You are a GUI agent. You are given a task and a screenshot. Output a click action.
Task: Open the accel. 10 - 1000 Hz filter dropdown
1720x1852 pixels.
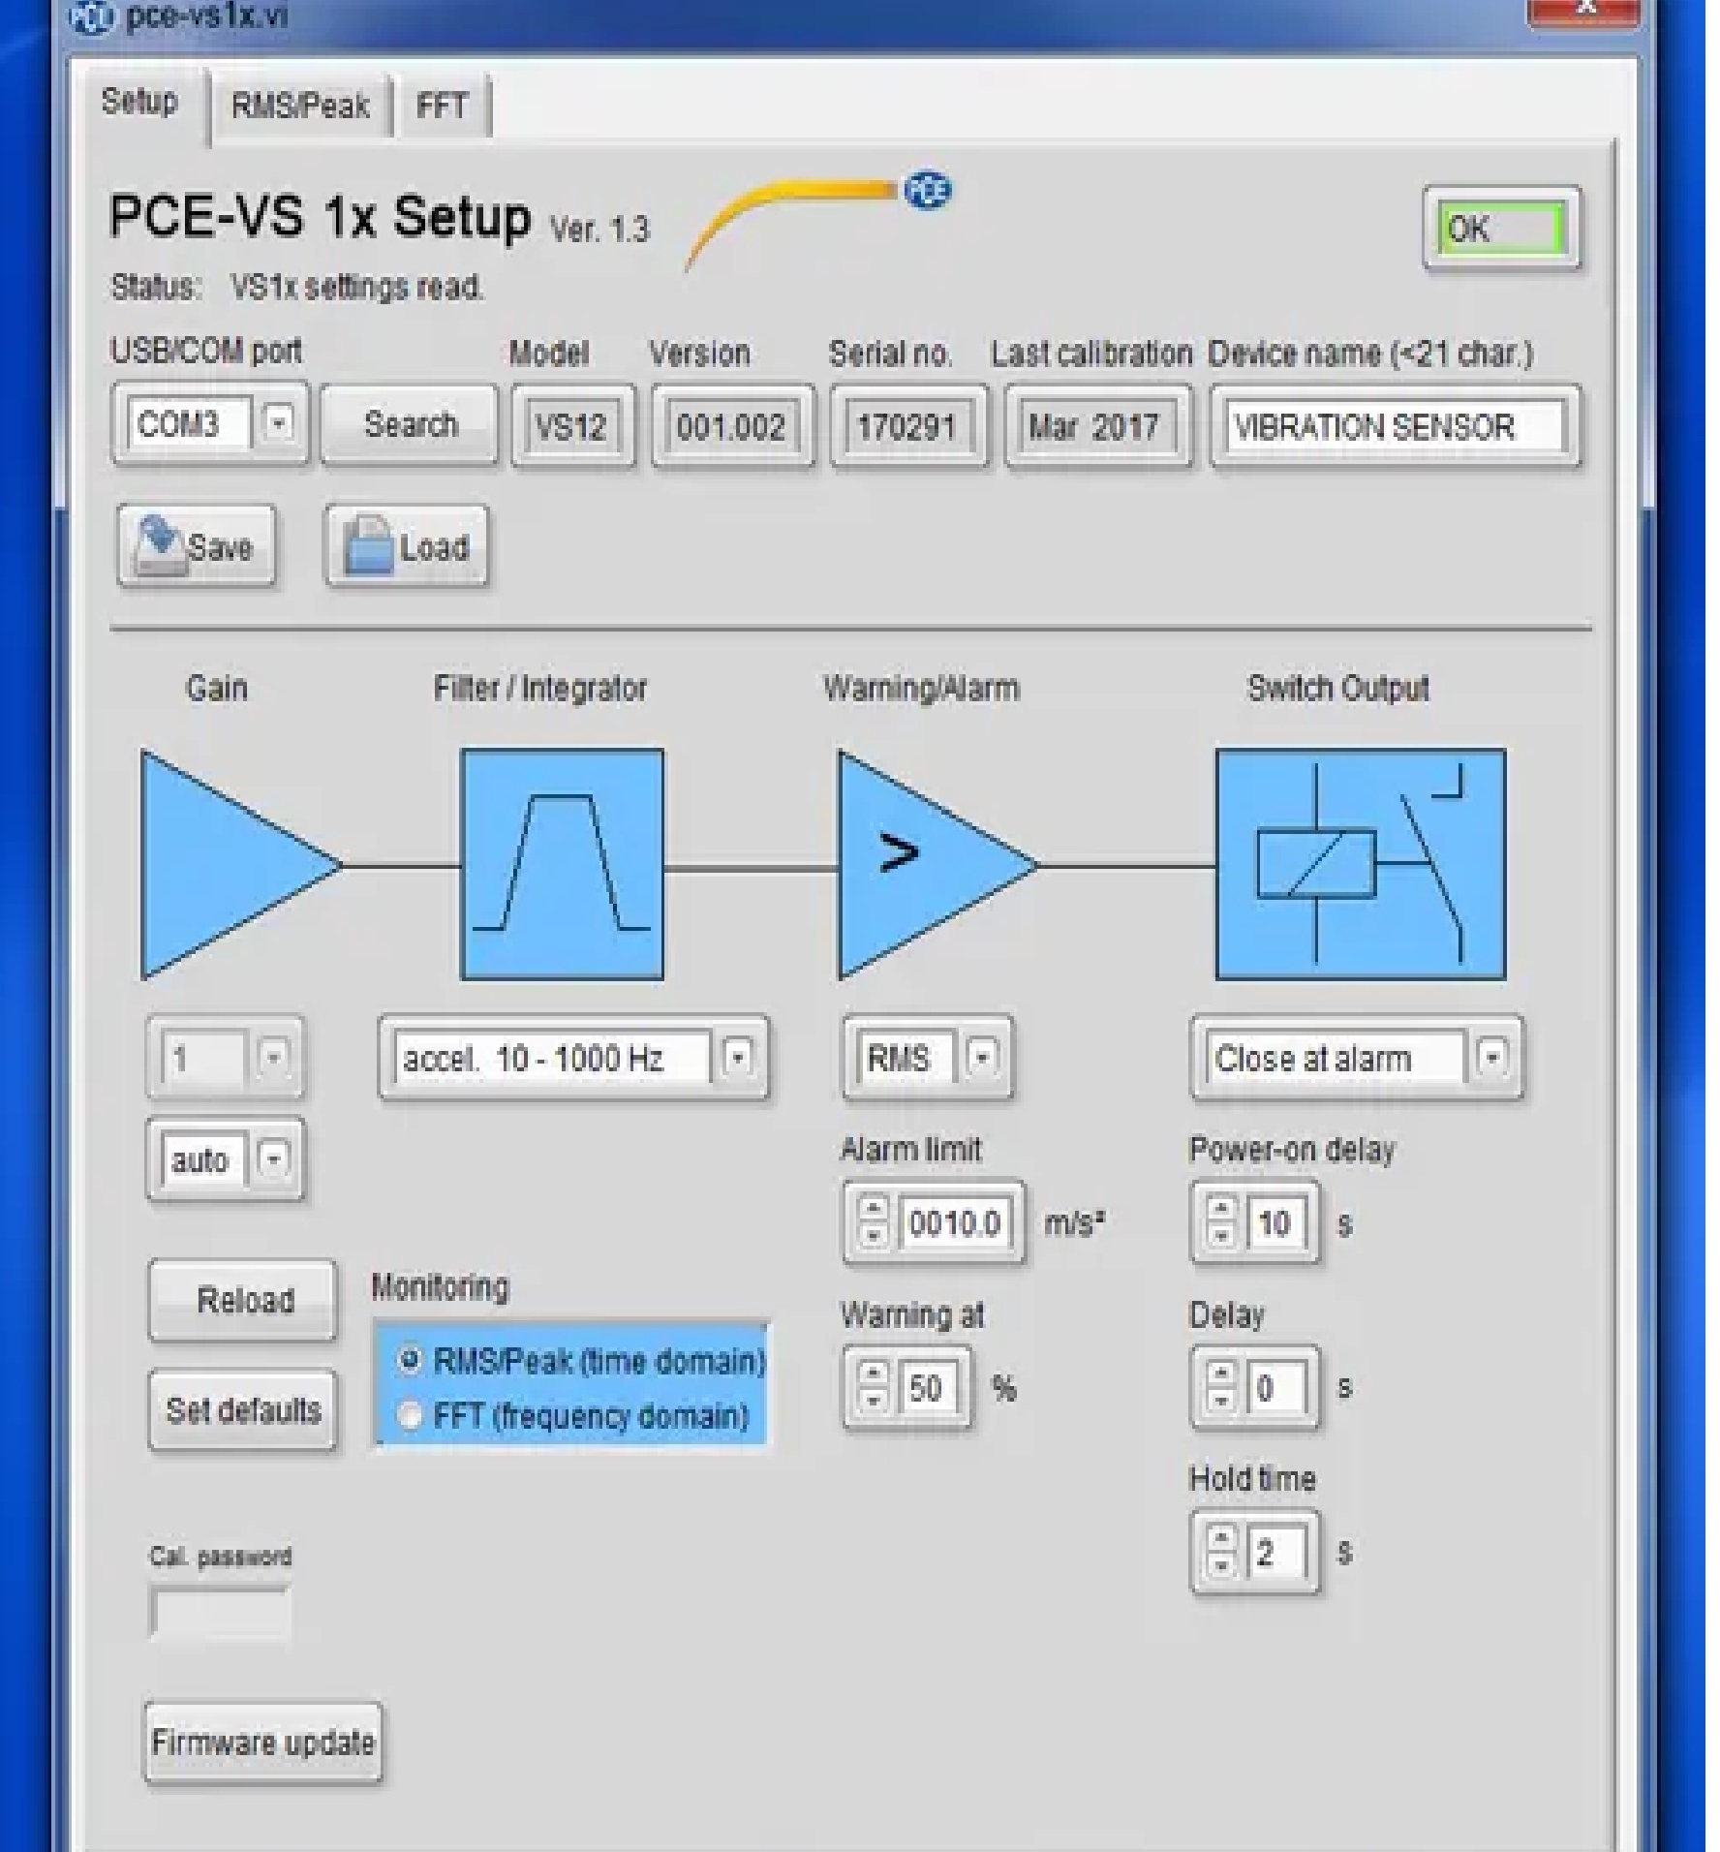click(738, 1058)
